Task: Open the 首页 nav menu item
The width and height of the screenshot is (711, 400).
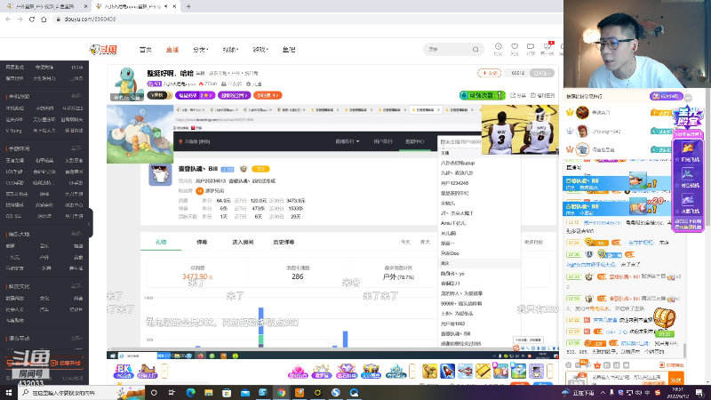Action: click(x=146, y=50)
